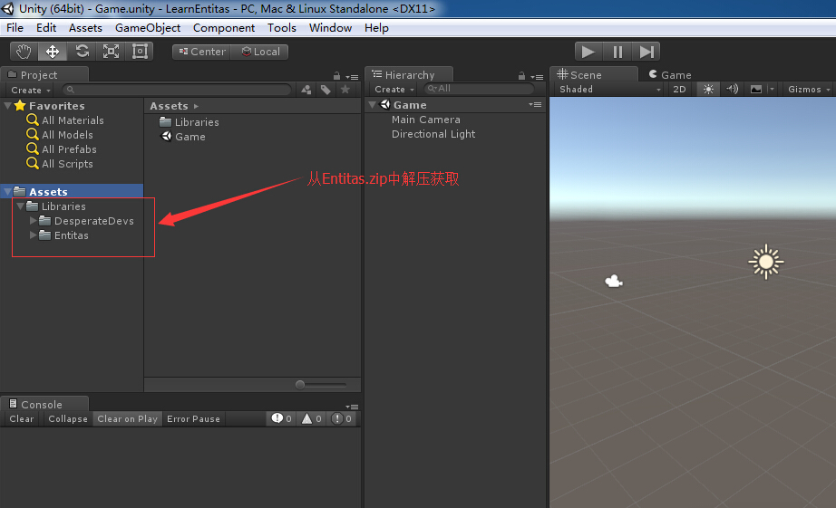Image resolution: width=836 pixels, height=508 pixels.
Task: Open Tools menu
Action: click(281, 28)
